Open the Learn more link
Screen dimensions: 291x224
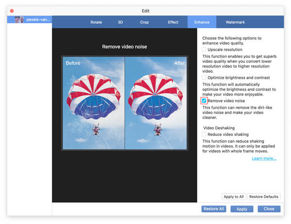[264, 159]
